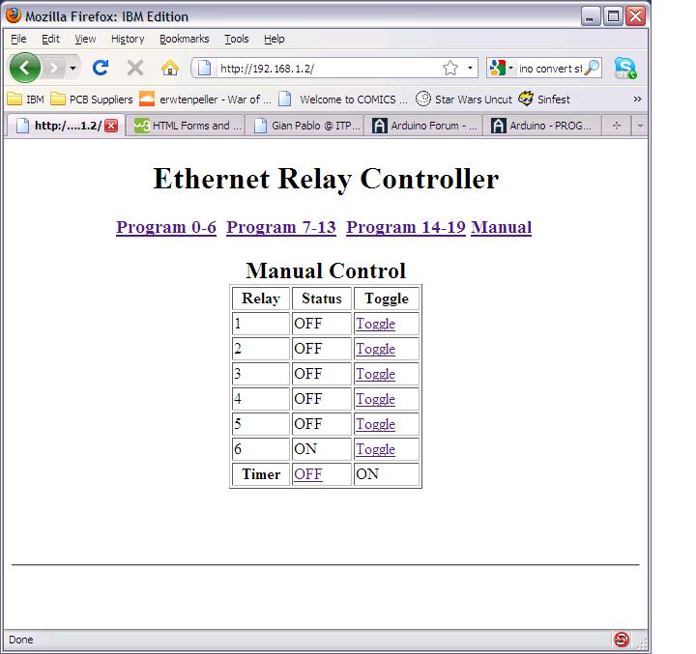Click the status bar blocked-content icon
Screen dimensions: 696x654
(621, 640)
